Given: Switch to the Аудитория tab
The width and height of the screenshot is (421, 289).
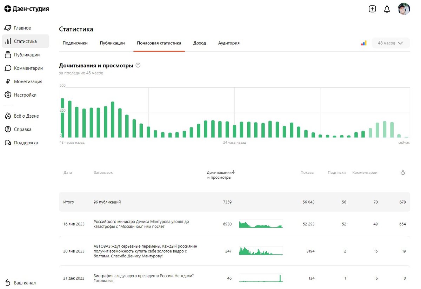Looking at the screenshot, I should [x=229, y=43].
